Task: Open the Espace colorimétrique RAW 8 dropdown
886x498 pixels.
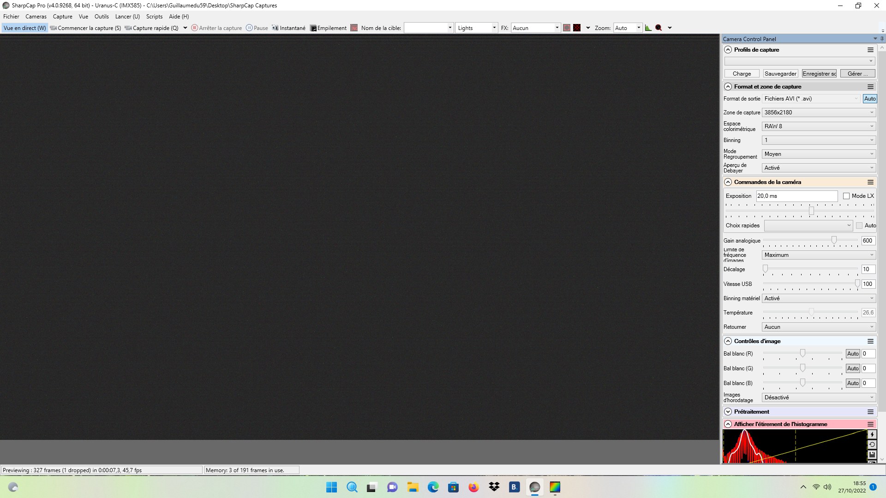Action: 819,126
